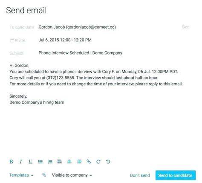Align text to the right
Screen dimensions: 202x183
tap(79, 162)
